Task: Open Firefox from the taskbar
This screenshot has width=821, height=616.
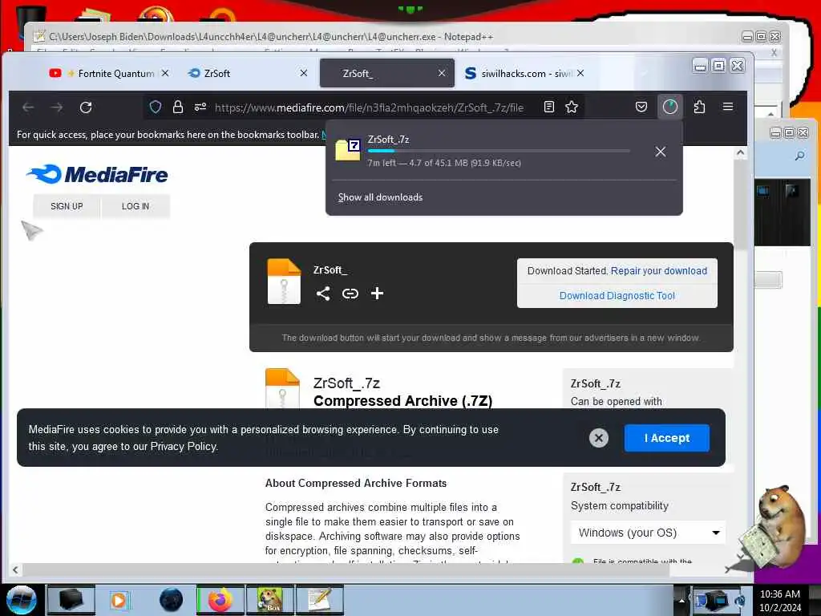Action: point(221,600)
